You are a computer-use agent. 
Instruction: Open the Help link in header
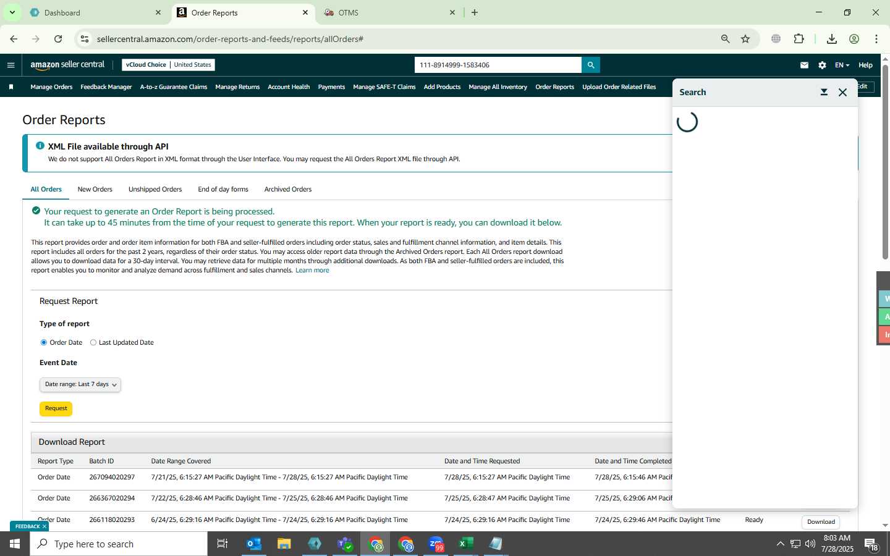click(865, 65)
